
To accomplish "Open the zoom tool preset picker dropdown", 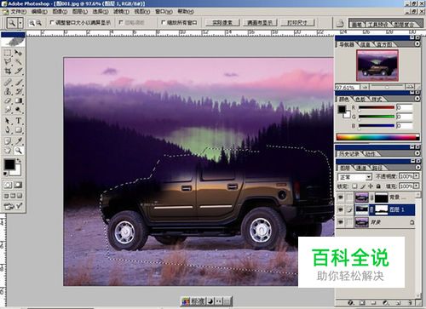I will click(x=20, y=23).
